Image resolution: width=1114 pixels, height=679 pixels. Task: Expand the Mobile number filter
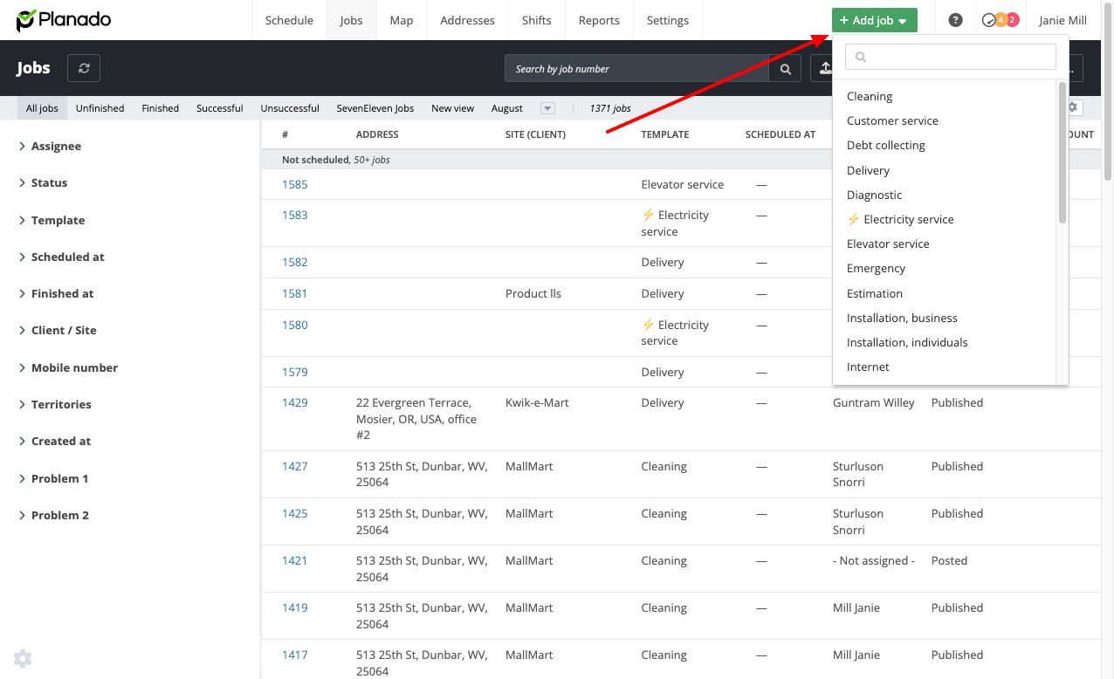68,367
